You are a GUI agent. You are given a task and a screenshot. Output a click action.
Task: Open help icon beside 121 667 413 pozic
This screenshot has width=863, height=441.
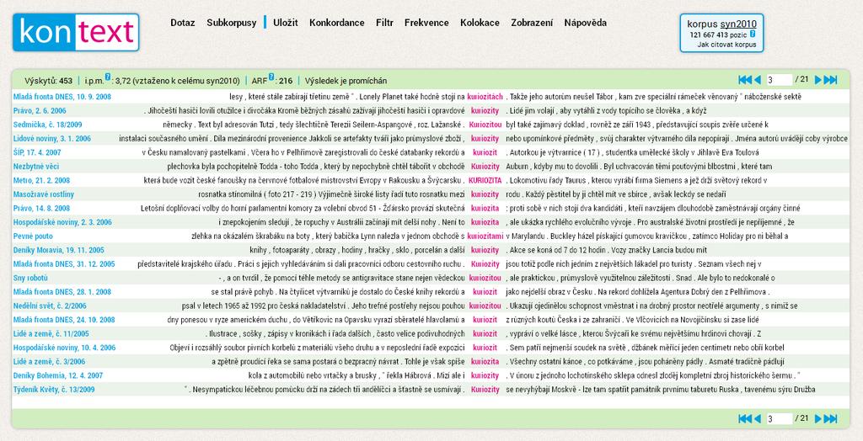(x=753, y=34)
